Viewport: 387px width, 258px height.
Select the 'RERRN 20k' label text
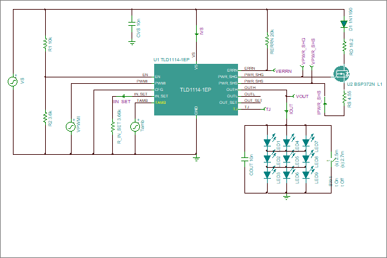(272, 42)
